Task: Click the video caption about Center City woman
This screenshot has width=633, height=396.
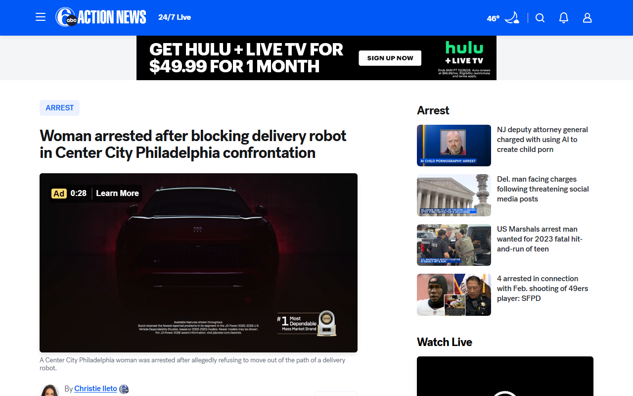Action: tap(192, 364)
